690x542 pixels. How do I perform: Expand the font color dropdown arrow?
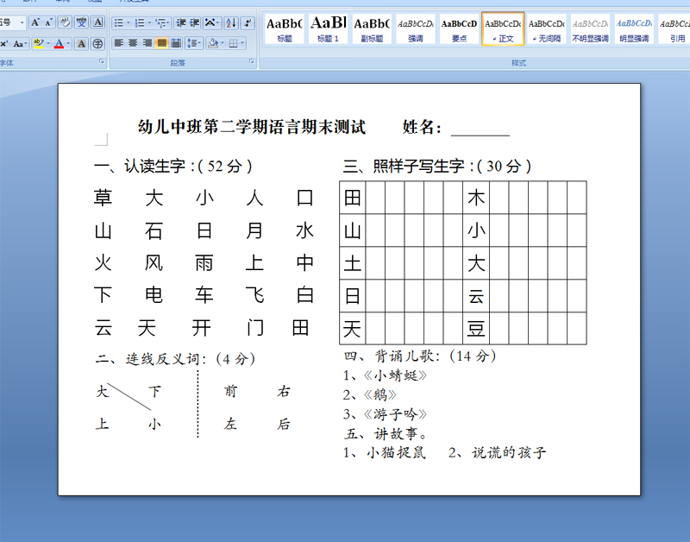(68, 43)
